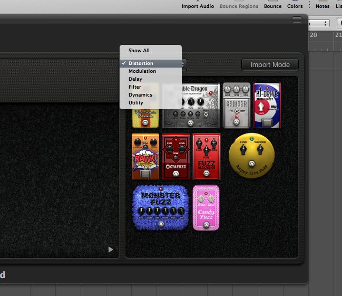
Task: Click Happy Face Fuzz volume knob
Action: (x=260, y=149)
